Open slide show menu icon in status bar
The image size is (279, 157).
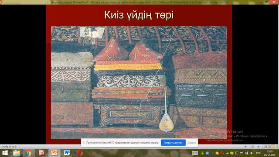coord(252,147)
